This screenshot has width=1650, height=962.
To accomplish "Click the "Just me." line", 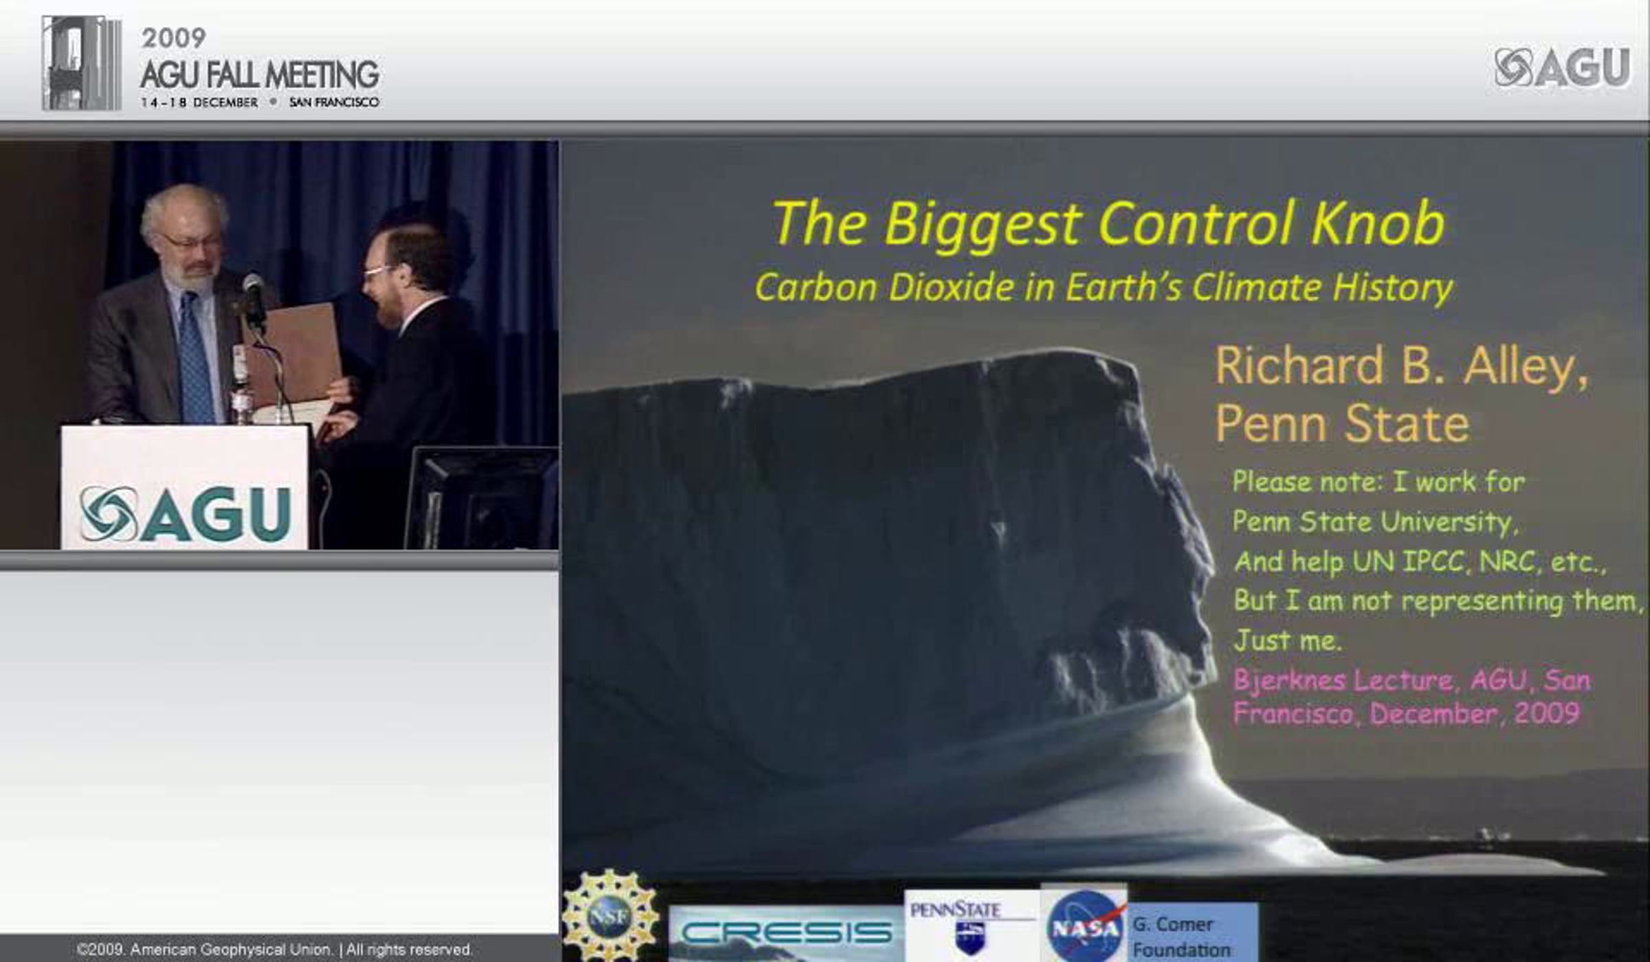I will (1288, 640).
